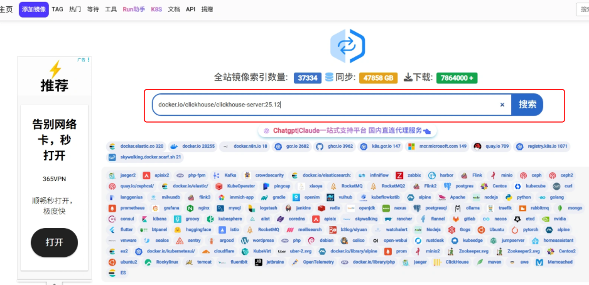This screenshot has height=285, width=589.
Task: Open the Chatgpt|Claude promo banner link
Action: pyautogui.click(x=347, y=131)
